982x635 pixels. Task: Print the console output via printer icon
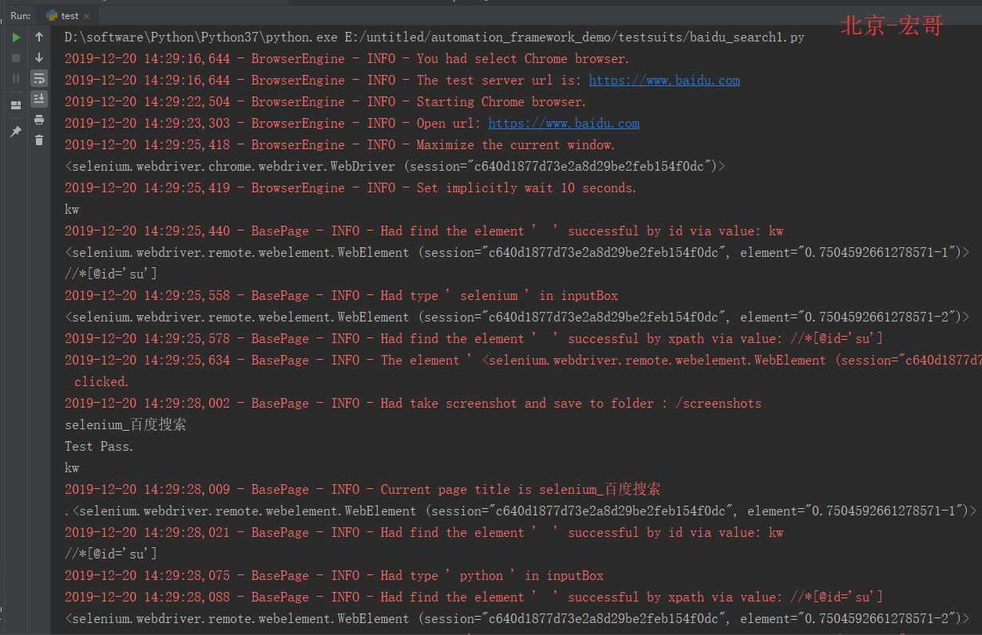point(39,120)
